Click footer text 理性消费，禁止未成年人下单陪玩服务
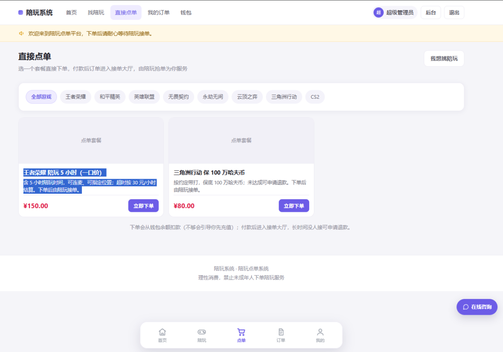 241,278
